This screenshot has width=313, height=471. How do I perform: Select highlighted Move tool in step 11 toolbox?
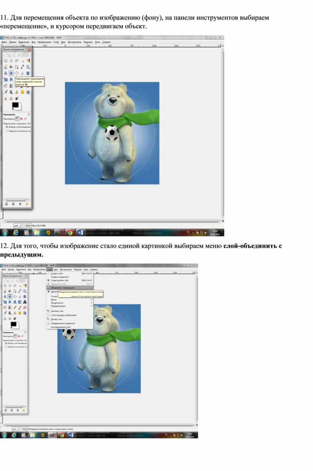[11, 73]
